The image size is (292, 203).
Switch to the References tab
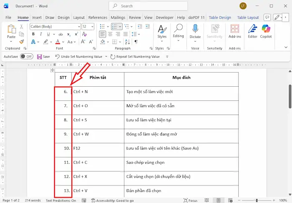point(98,18)
